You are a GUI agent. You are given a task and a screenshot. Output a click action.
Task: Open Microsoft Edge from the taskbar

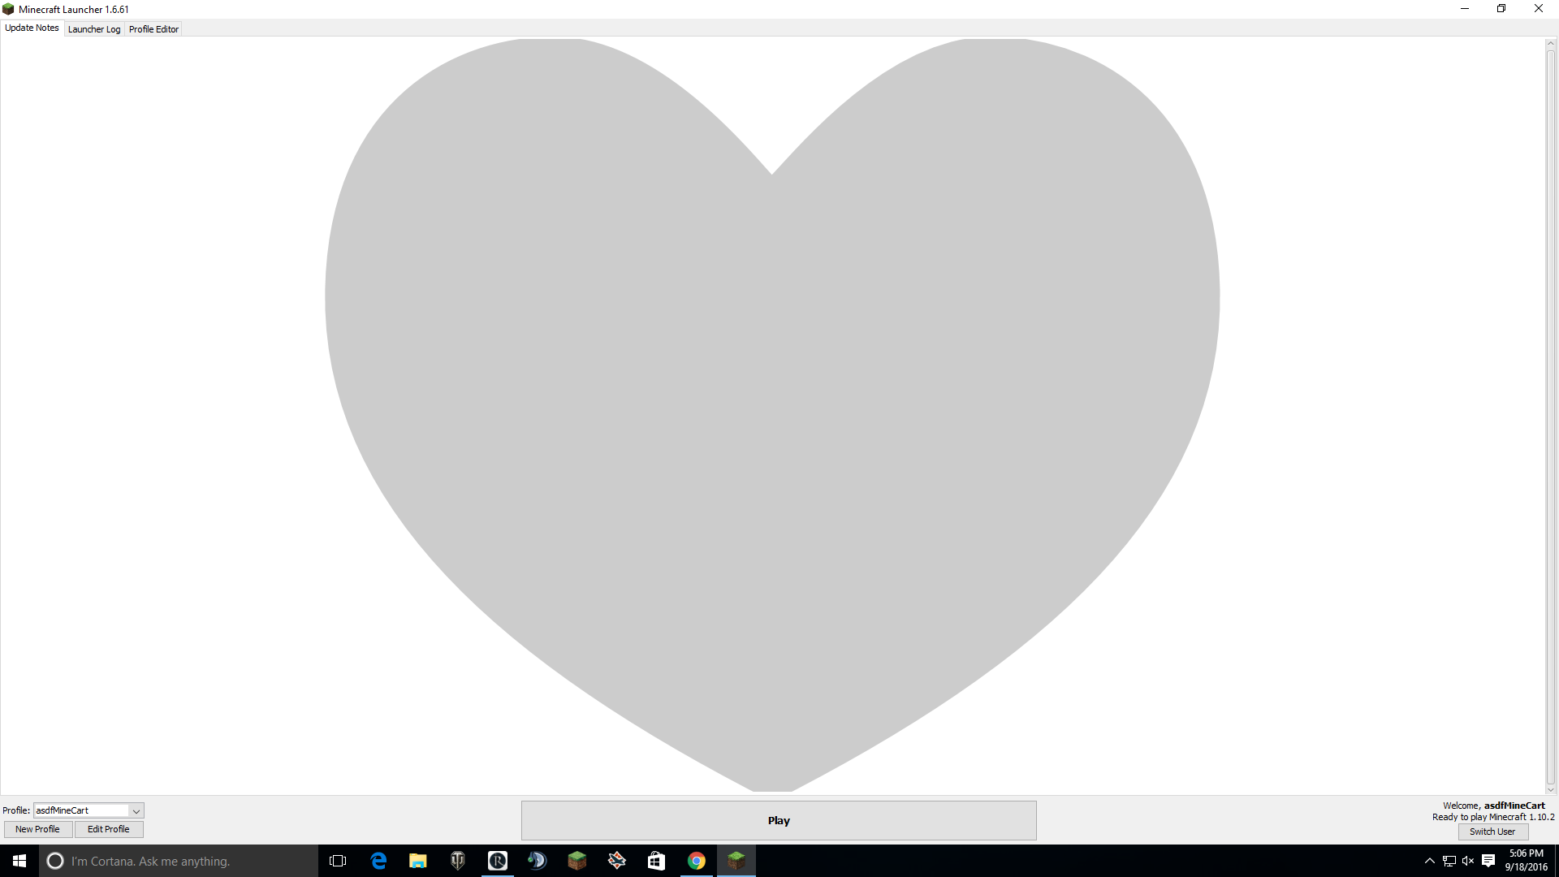[x=378, y=861]
